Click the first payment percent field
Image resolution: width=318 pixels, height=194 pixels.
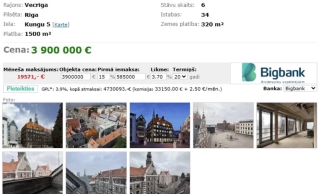104,77
